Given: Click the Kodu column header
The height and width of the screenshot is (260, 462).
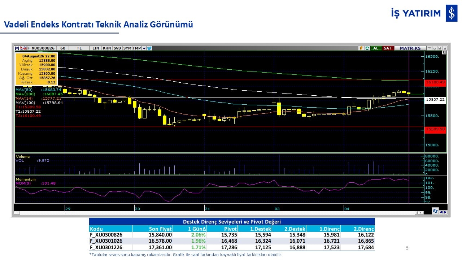Looking at the screenshot, I should click(x=111, y=229).
